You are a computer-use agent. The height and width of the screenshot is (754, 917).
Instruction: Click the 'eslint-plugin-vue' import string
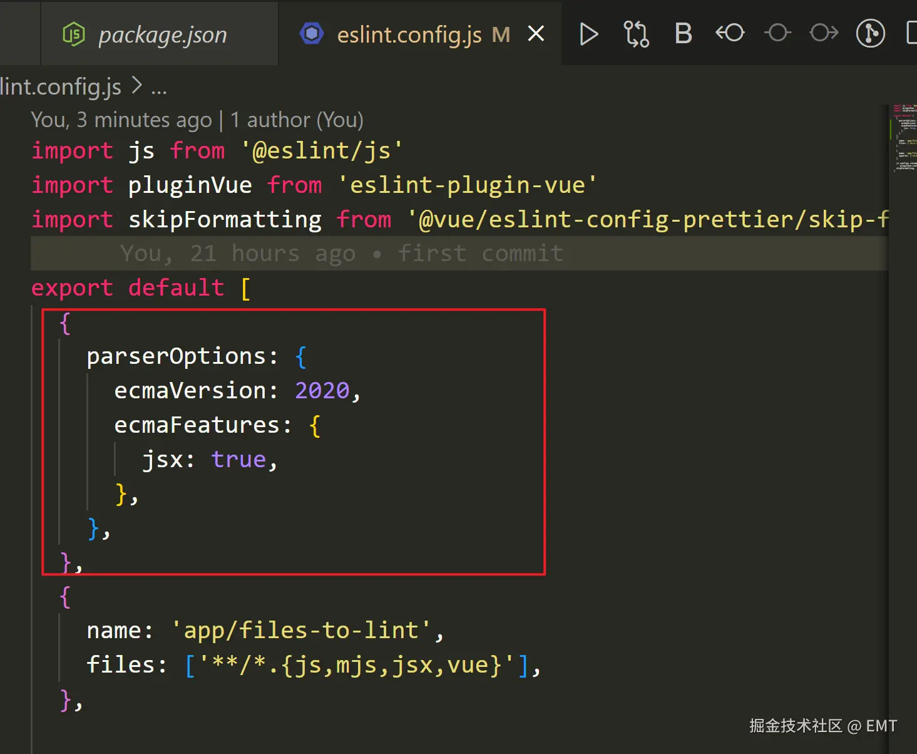(x=467, y=185)
